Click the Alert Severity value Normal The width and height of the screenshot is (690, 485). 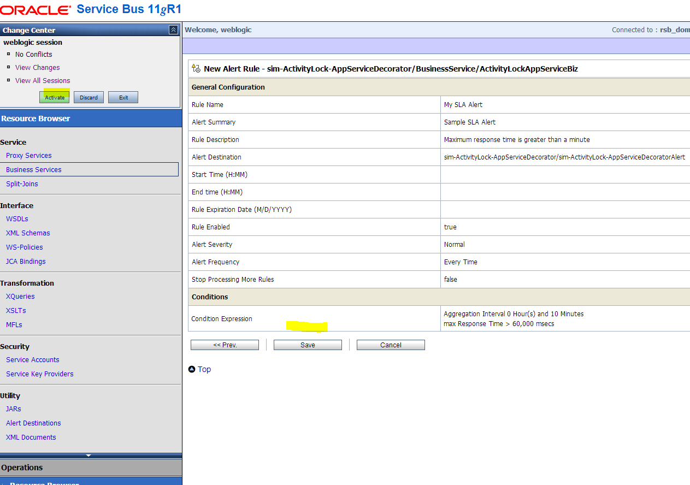(455, 245)
